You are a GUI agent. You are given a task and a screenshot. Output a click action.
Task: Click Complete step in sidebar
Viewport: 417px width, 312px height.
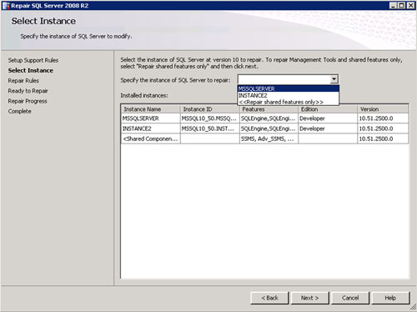pyautogui.click(x=19, y=111)
